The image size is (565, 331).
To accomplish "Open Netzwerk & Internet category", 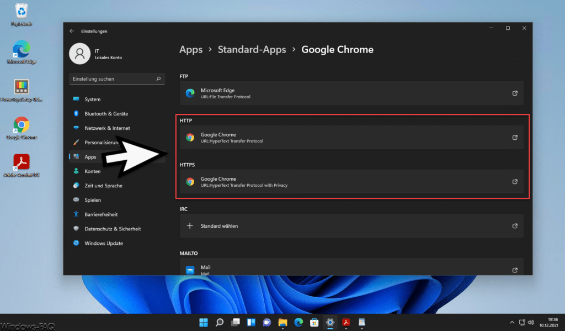I will pyautogui.click(x=117, y=128).
